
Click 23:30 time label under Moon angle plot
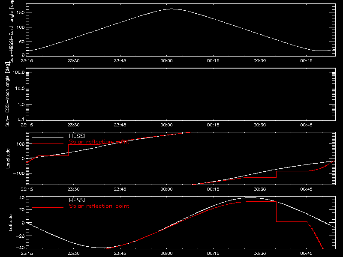pyautogui.click(x=73, y=125)
